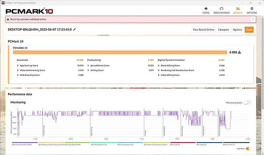
Task: Open the OPTIONS gear icon
Action: coord(252,8)
